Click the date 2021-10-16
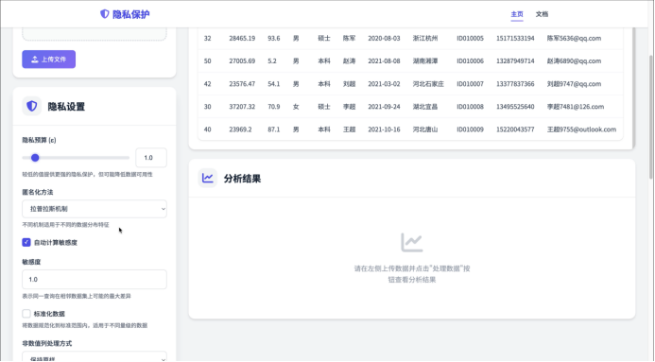Screen dimensions: 655x362 [384, 129]
